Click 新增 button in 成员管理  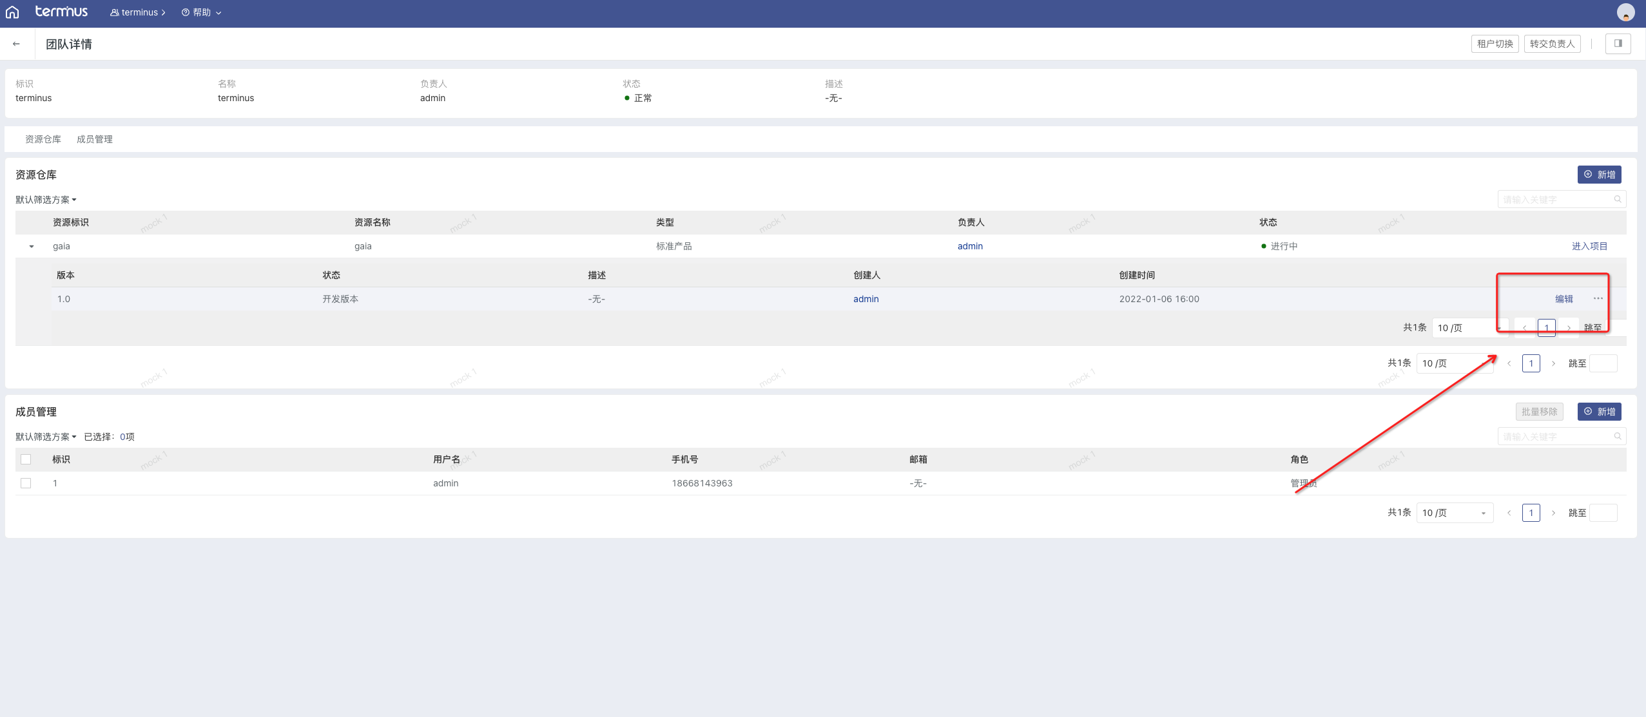pos(1600,412)
